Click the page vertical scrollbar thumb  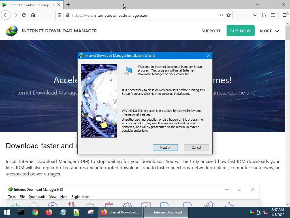(287, 33)
